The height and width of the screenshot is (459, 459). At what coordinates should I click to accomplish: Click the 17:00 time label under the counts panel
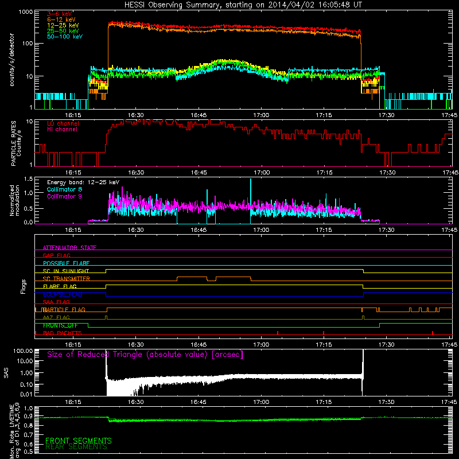261,115
